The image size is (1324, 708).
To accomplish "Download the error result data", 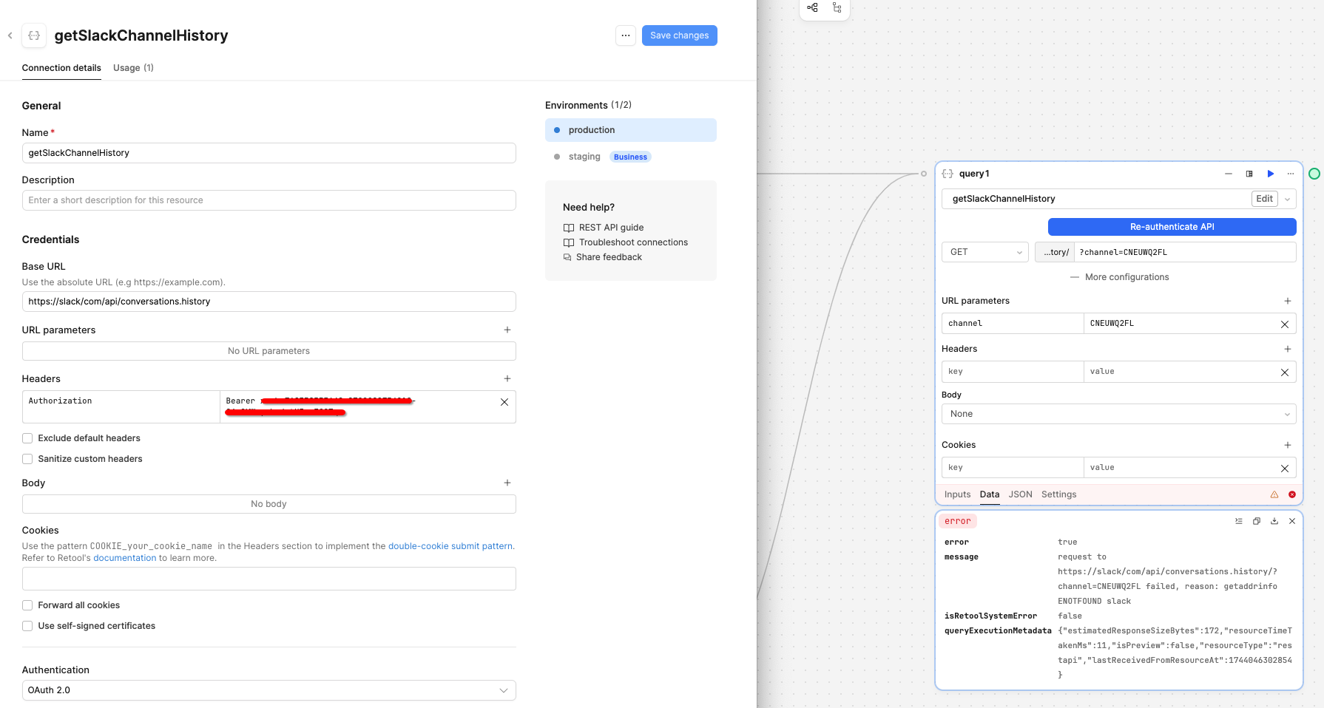I will 1274,521.
